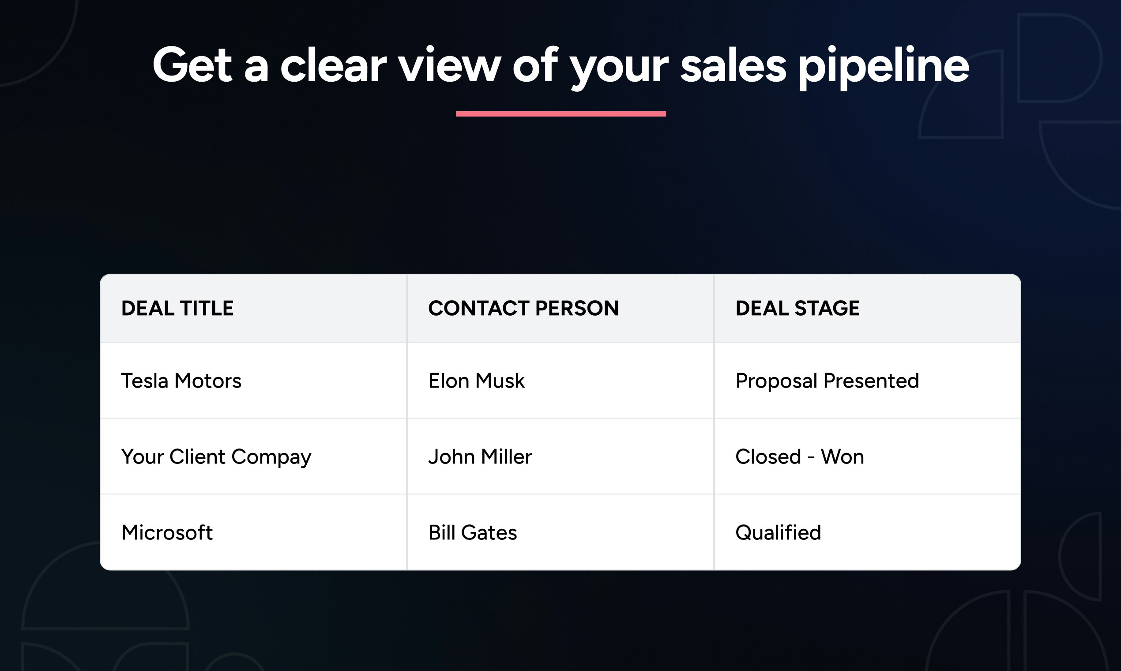This screenshot has width=1121, height=671.
Task: Click the word 'Won' in deal stage
Action: click(843, 457)
